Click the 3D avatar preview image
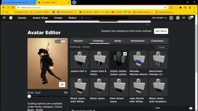Image resolution: width=198 pixels, height=111 pixels. pyautogui.click(x=47, y=64)
